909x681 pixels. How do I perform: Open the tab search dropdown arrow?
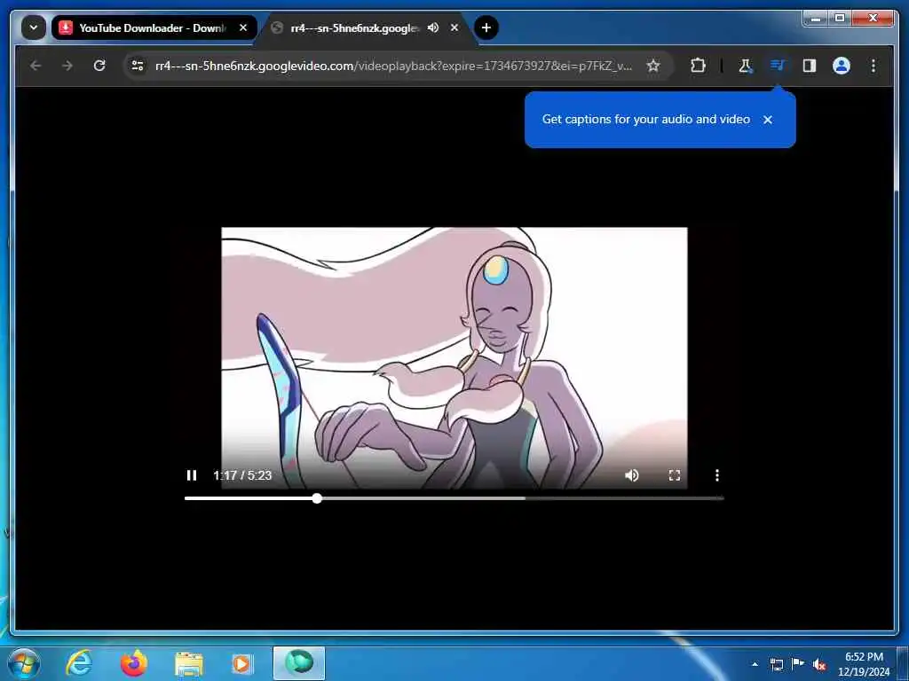34,27
